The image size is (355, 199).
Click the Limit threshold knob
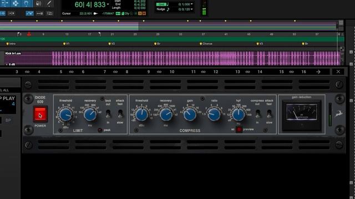(x=65, y=115)
